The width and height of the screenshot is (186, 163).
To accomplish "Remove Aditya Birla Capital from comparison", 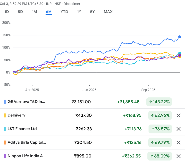I will pyautogui.click(x=179, y=143).
